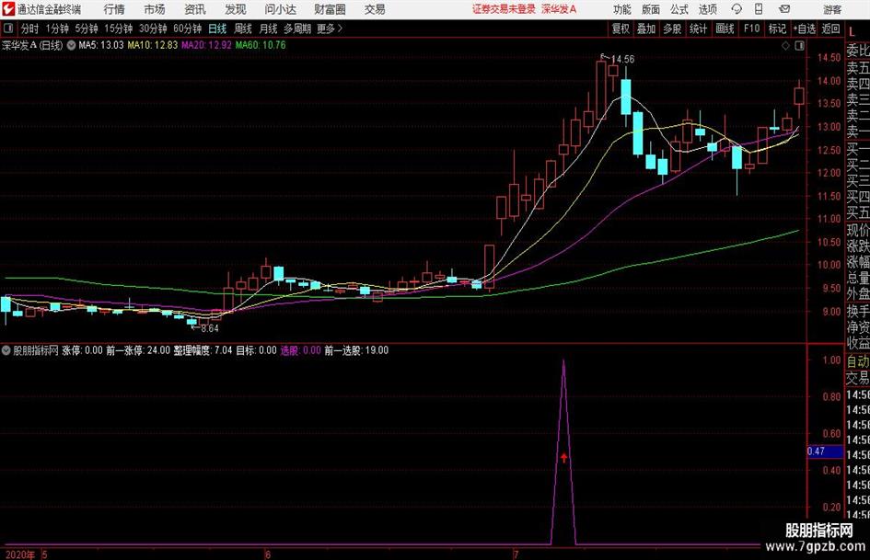Click the 0.47 axis value box

coord(825,451)
